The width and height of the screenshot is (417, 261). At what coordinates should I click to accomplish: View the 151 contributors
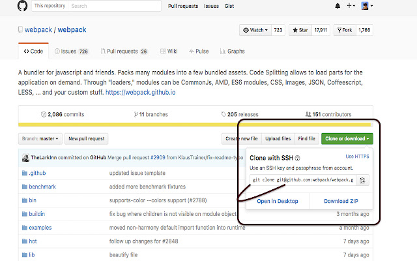coord(328,114)
